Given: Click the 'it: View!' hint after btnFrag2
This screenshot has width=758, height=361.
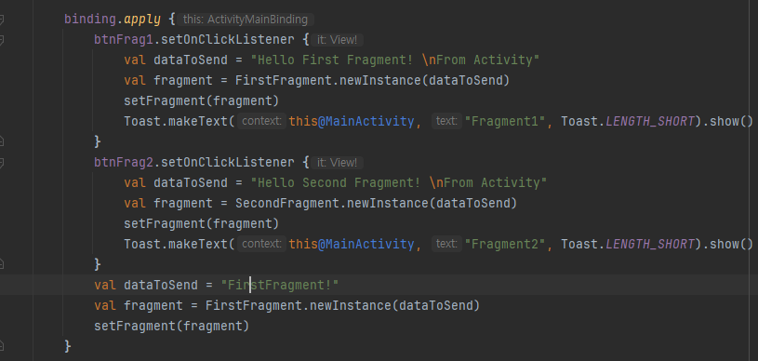Looking at the screenshot, I should [337, 162].
